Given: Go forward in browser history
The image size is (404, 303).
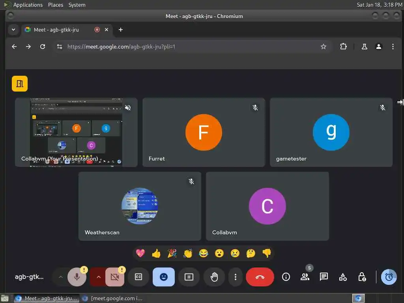Looking at the screenshot, I should click(28, 47).
